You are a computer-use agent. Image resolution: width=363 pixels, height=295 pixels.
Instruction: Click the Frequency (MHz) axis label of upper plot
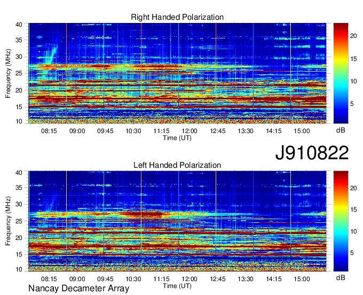pos(8,73)
